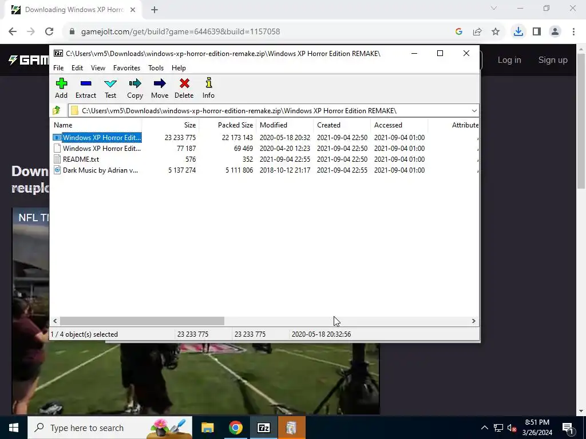Run the Test archive tool
This screenshot has width=586, height=439.
(x=110, y=83)
